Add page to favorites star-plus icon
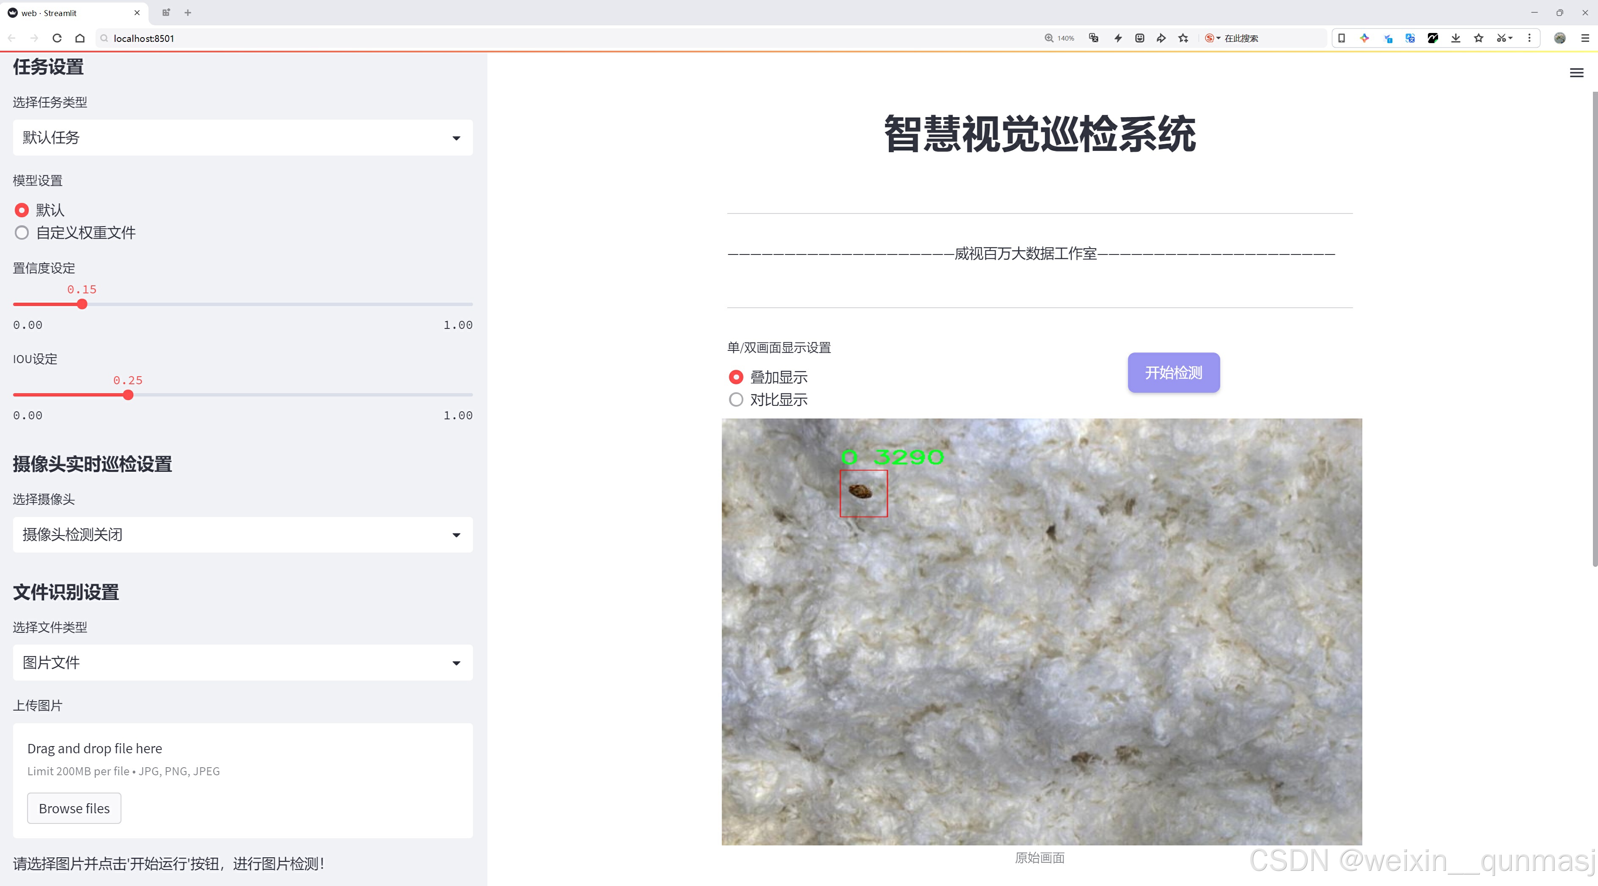Image resolution: width=1598 pixels, height=886 pixels. [x=1184, y=38]
